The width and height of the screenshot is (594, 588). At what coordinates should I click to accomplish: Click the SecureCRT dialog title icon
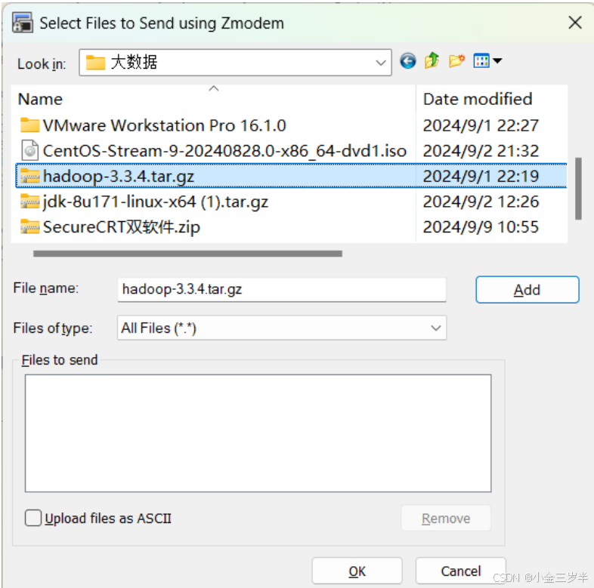pyautogui.click(x=23, y=23)
